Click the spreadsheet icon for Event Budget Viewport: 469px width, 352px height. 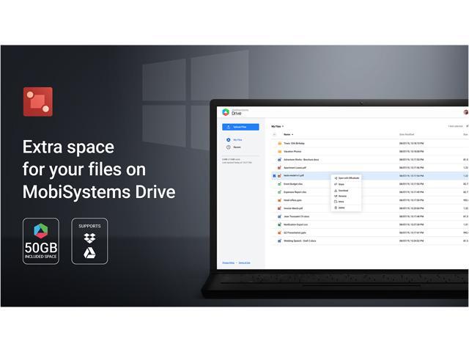click(x=279, y=184)
